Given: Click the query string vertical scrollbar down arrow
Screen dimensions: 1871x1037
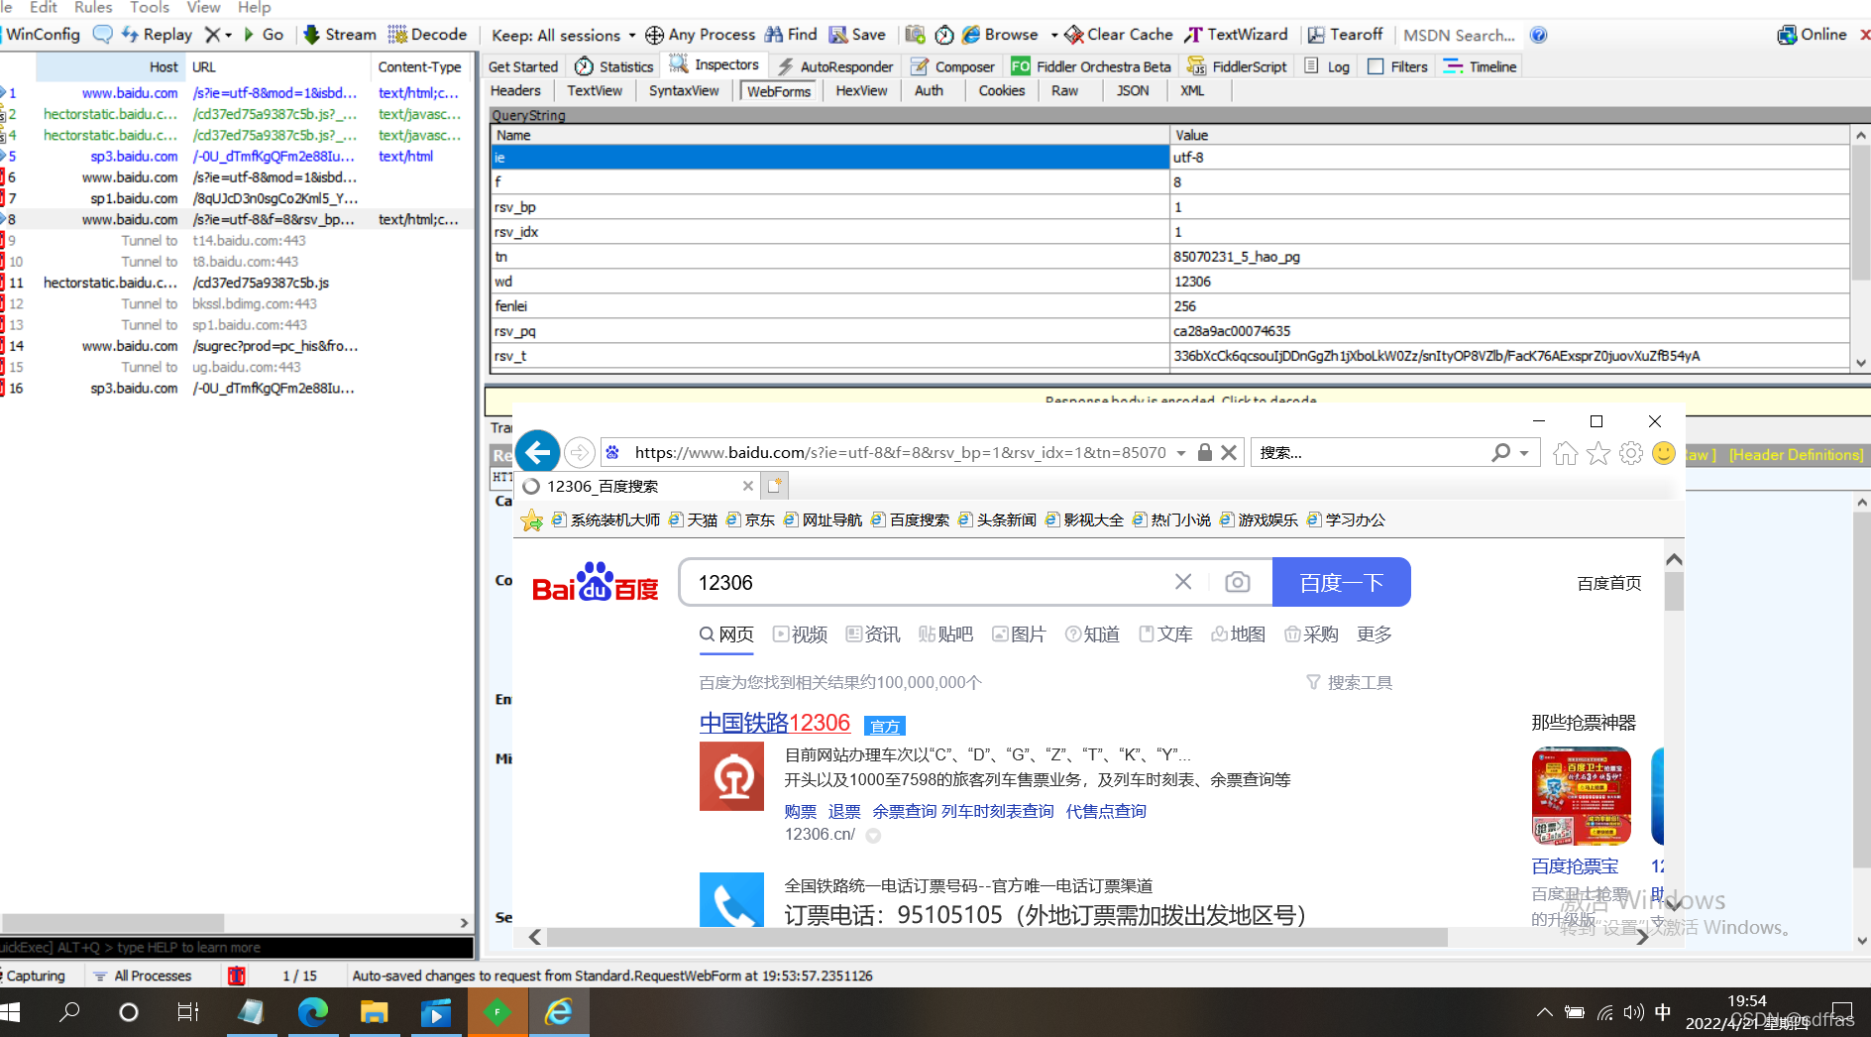Looking at the screenshot, I should 1860,363.
